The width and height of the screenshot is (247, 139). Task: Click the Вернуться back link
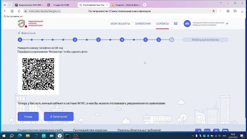point(27,33)
